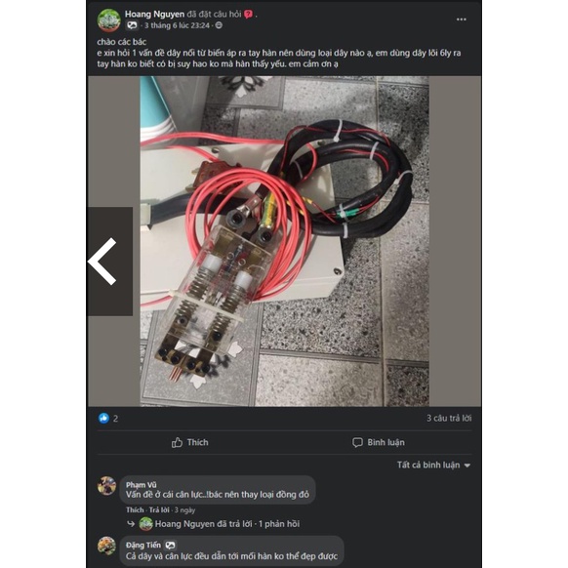The height and width of the screenshot is (568, 568).
Task: Click the blue like reaction icon
Action: 103,418
